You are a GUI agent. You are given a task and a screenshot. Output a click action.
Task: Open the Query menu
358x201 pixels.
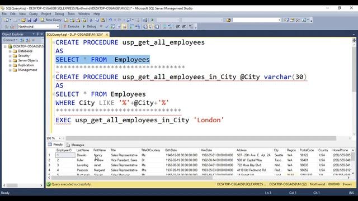pos(34,14)
